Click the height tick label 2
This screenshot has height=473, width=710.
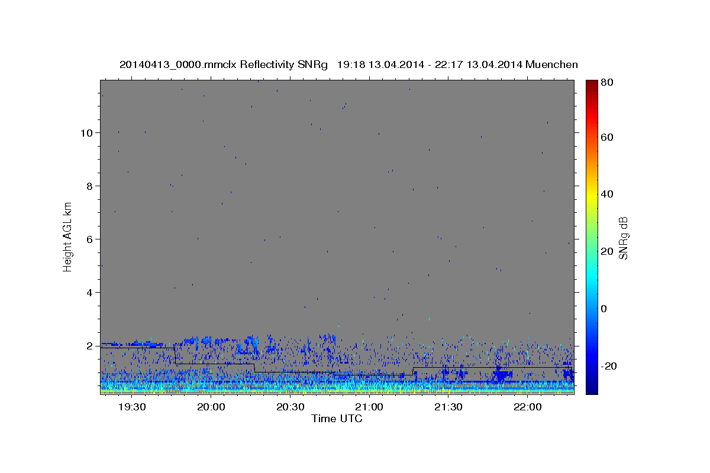(x=90, y=346)
